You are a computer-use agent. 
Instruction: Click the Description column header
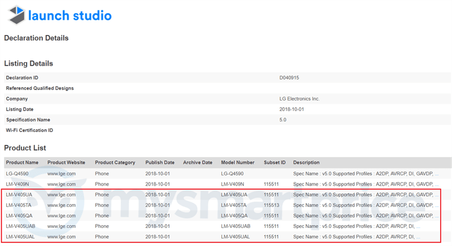(306, 162)
